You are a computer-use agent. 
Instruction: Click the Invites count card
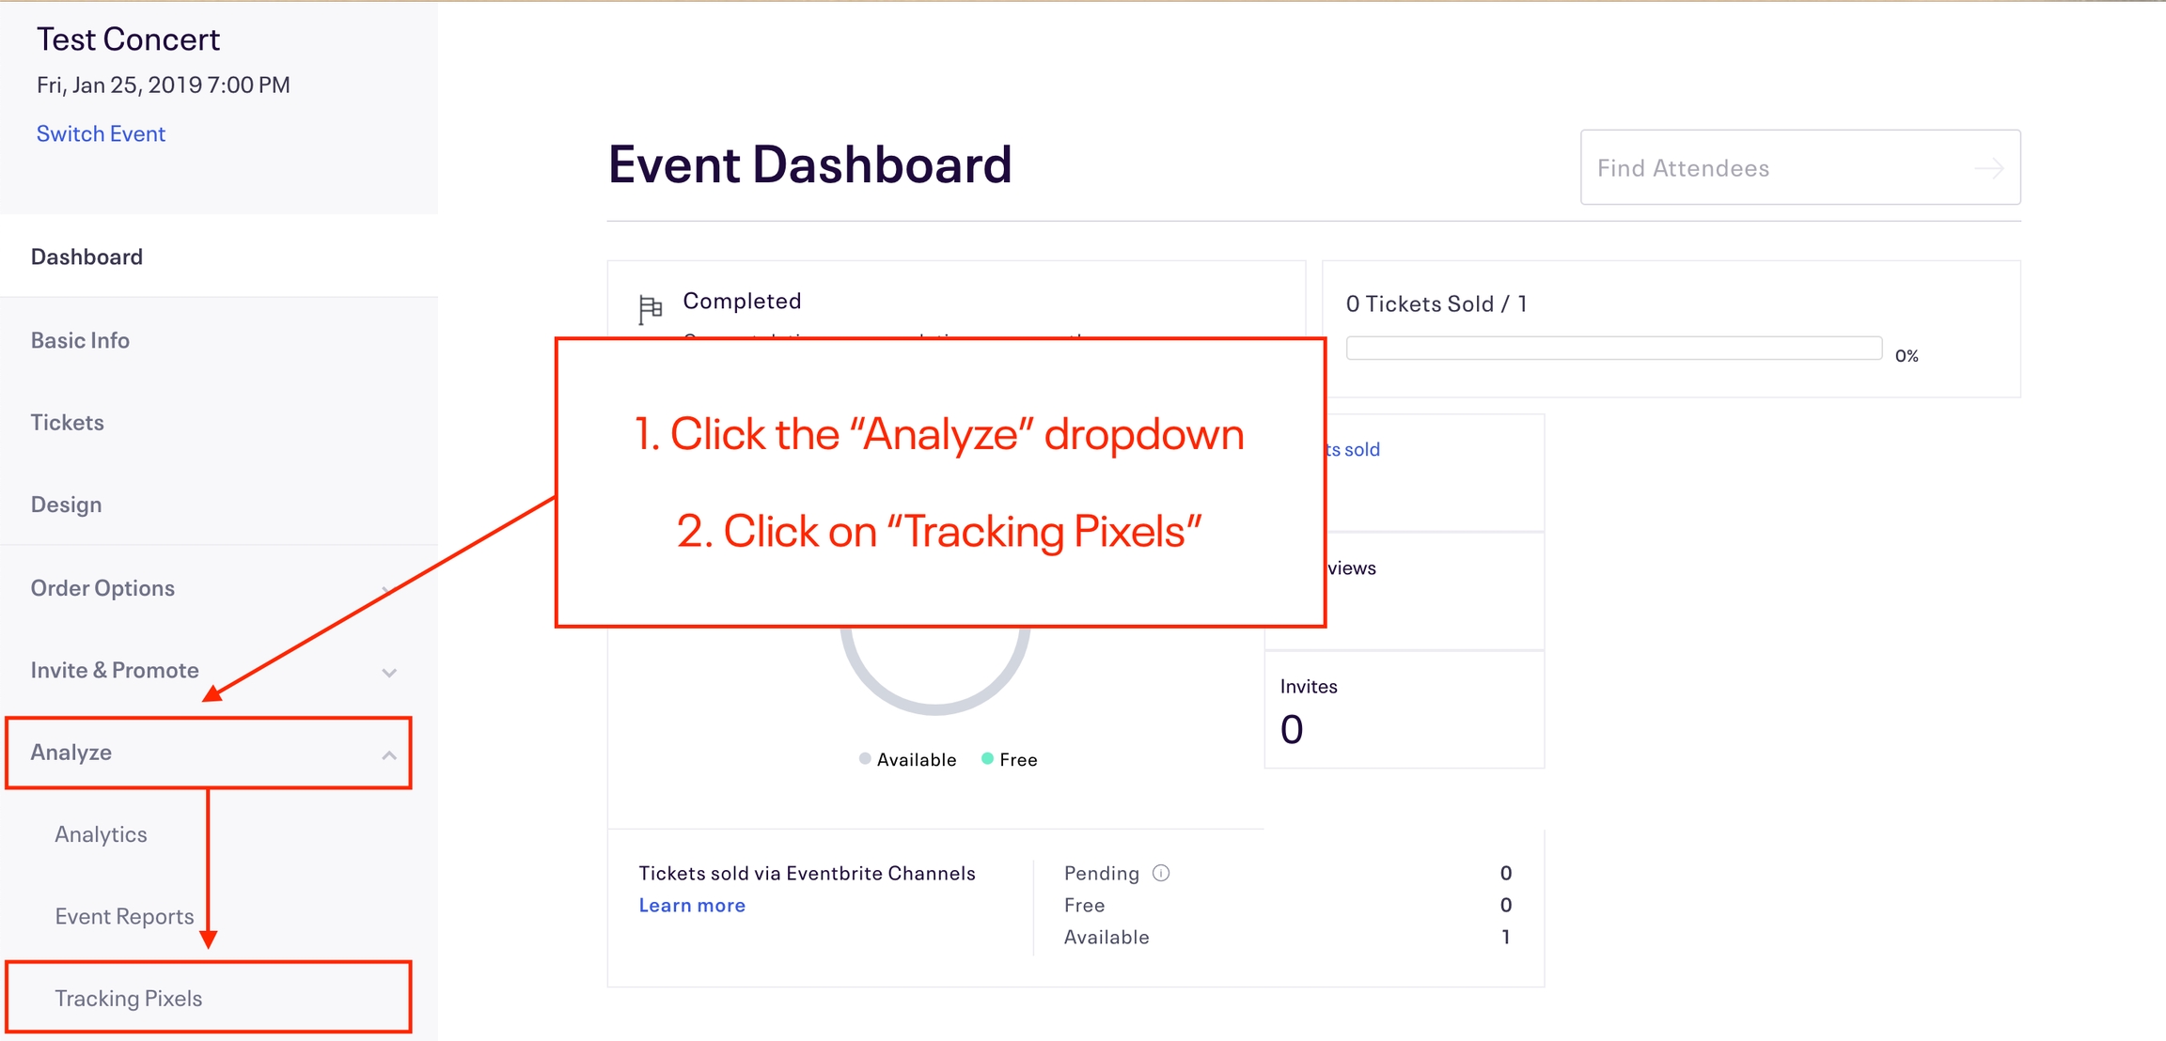pyautogui.click(x=1404, y=709)
